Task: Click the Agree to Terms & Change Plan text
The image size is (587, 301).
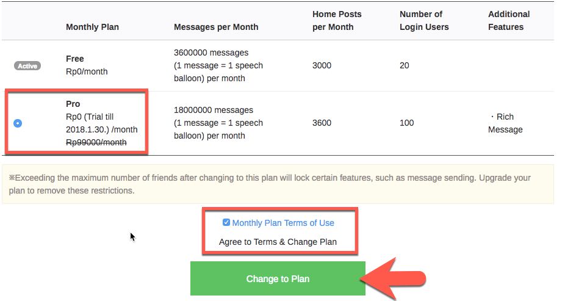Action: (278, 242)
